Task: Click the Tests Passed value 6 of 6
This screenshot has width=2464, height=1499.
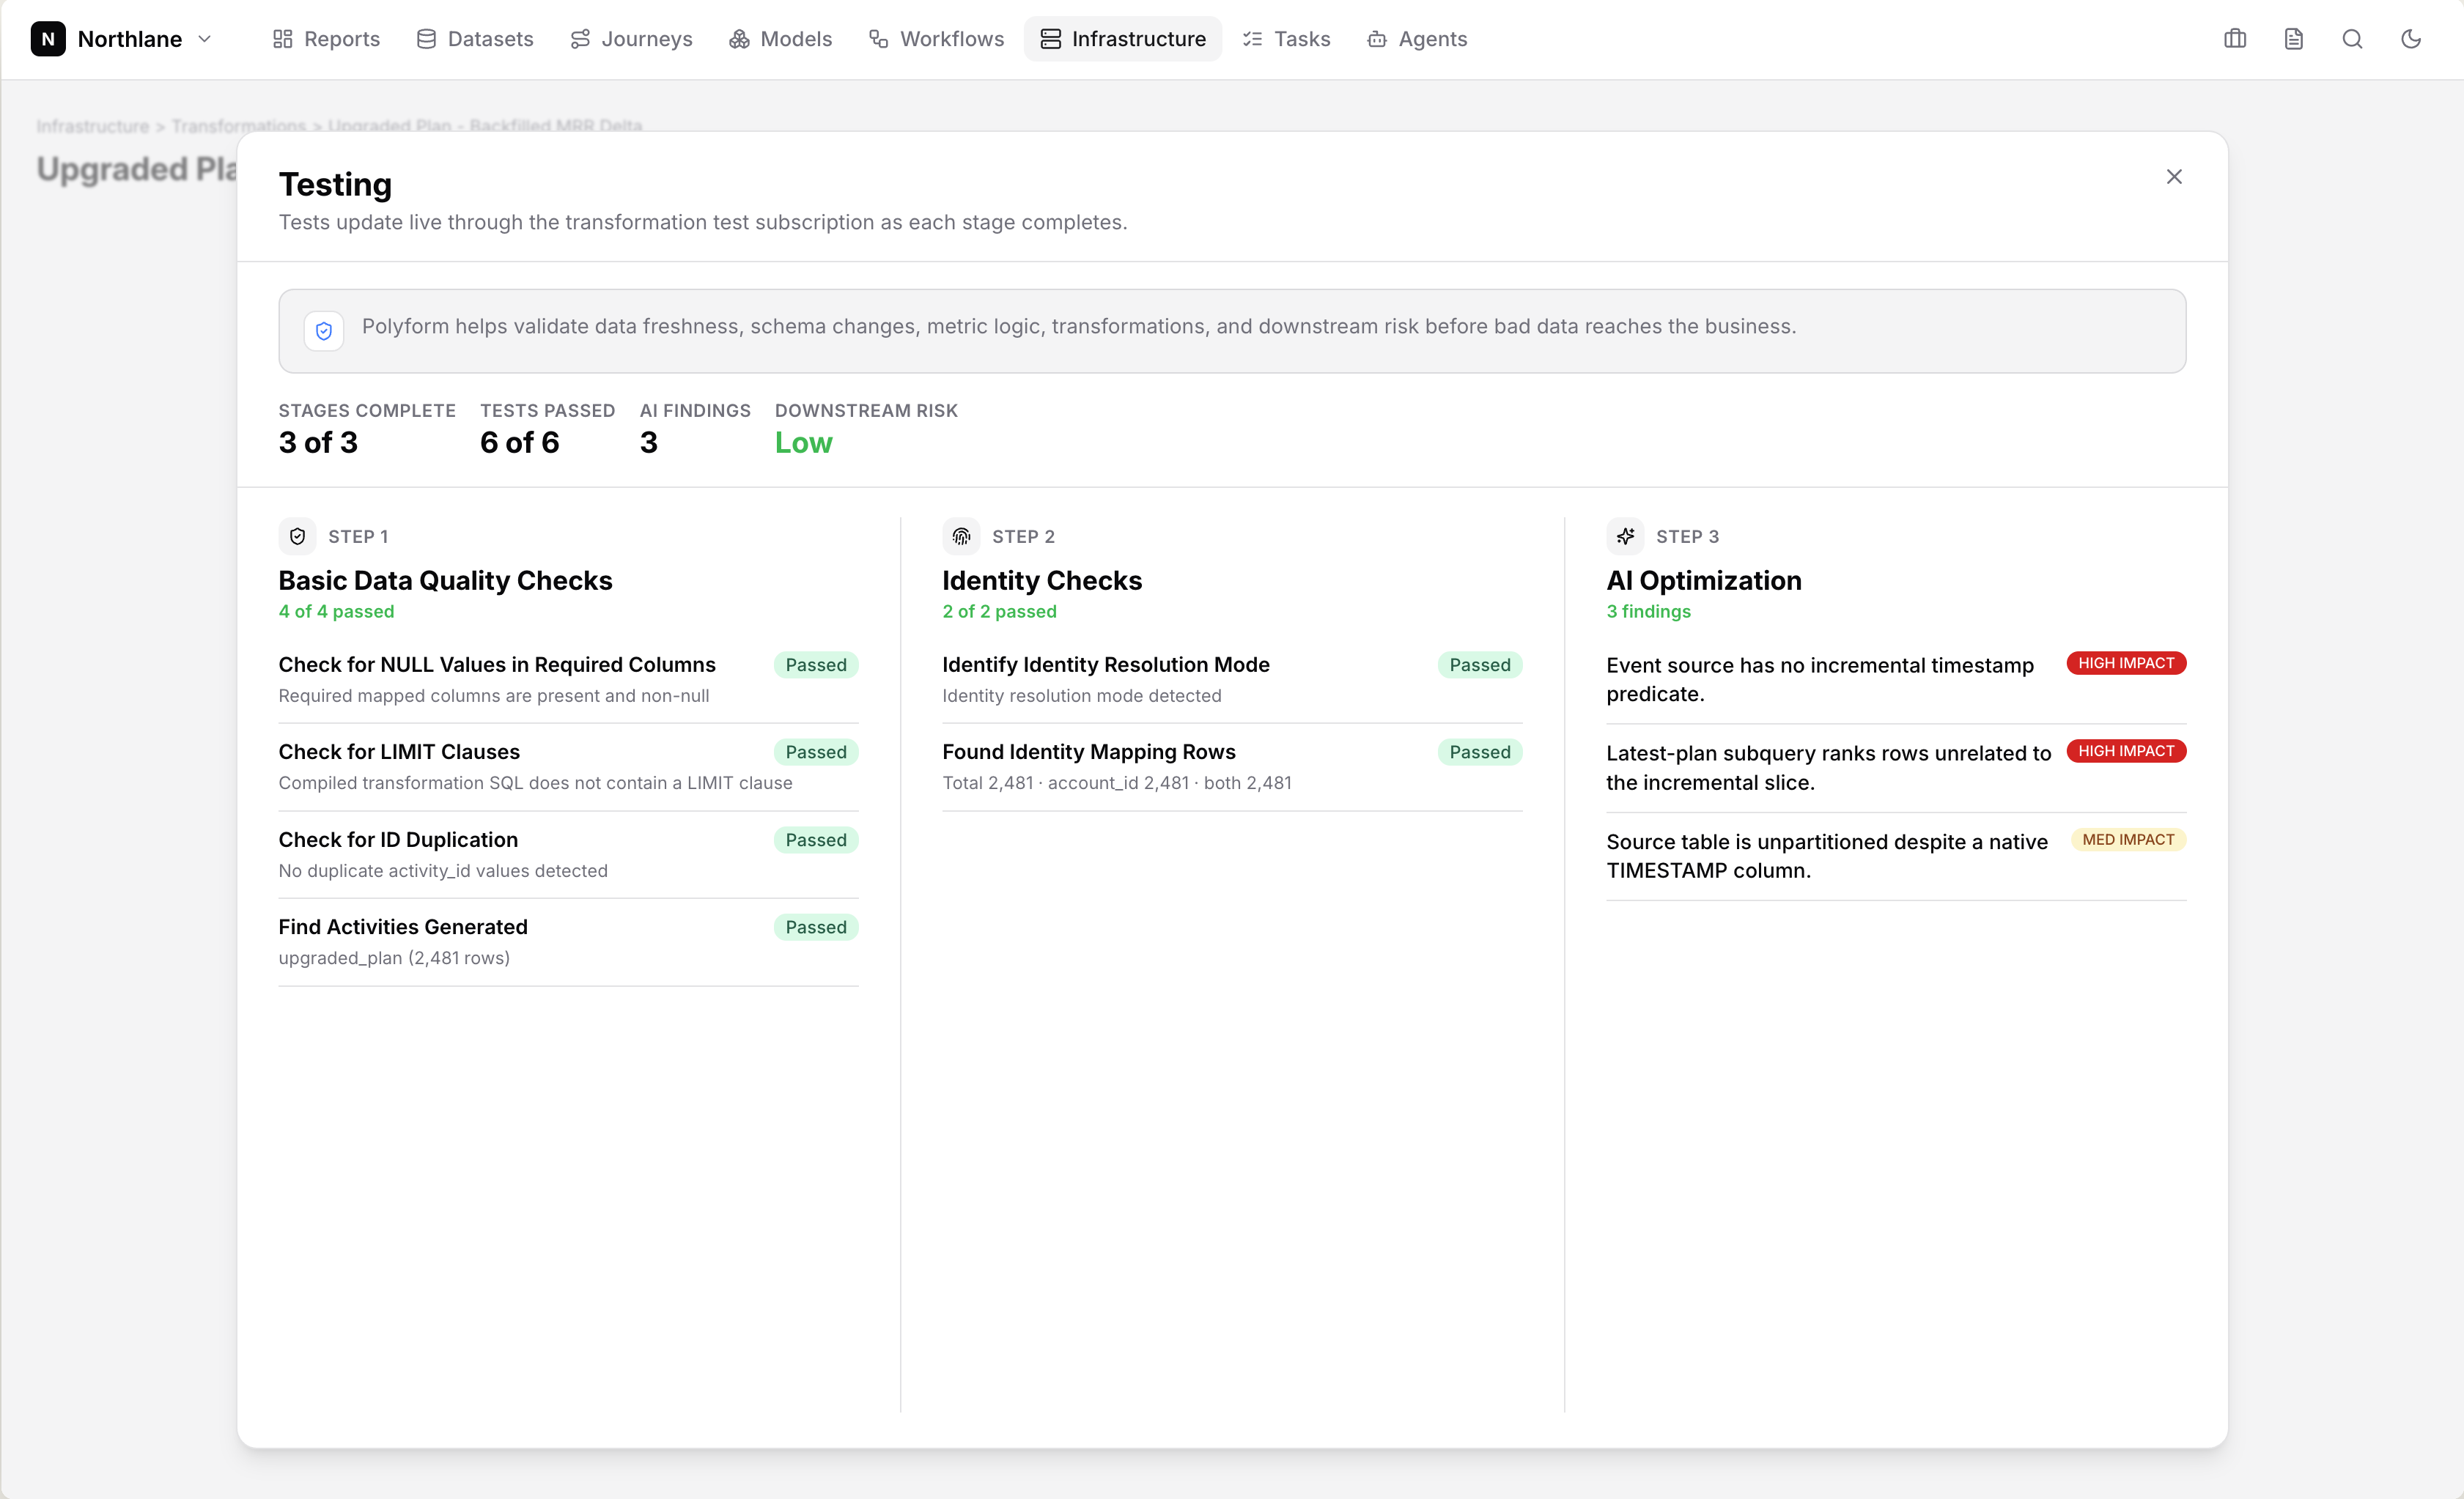Action: click(520, 443)
